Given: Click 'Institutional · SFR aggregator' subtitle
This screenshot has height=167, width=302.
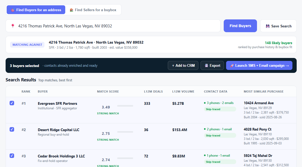Looking at the screenshot, I should tap(58, 108).
